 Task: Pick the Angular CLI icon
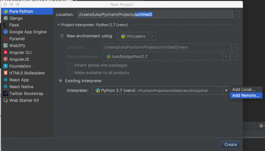[x=6, y=52]
